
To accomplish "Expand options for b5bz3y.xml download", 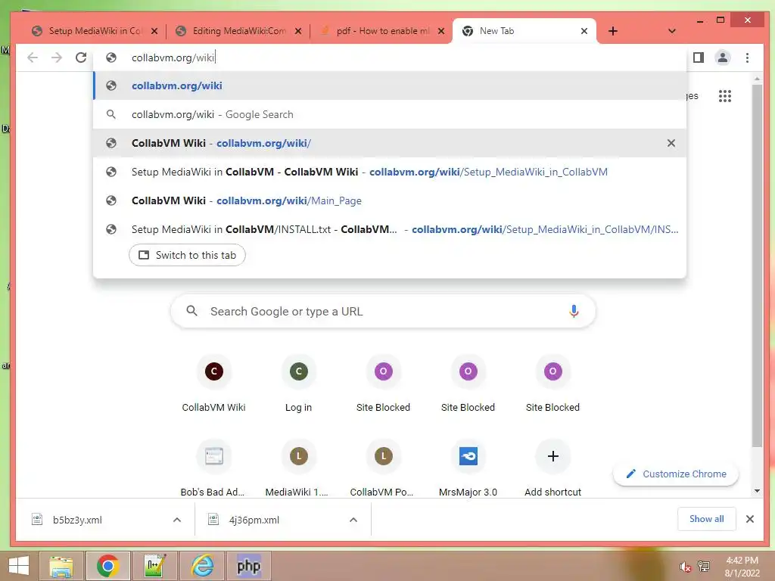I will pos(177,520).
